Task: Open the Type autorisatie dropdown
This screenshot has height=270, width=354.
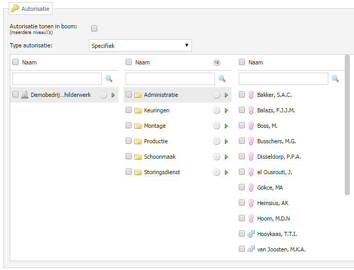Action: tap(140, 46)
